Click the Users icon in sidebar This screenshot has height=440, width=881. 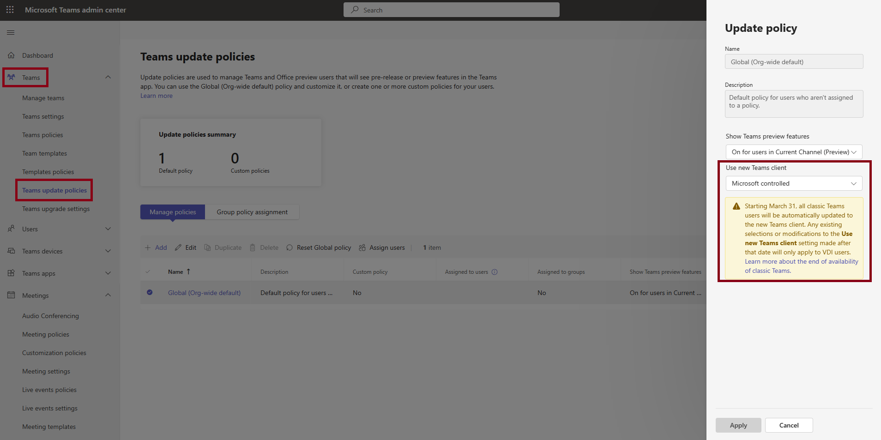[x=11, y=229]
